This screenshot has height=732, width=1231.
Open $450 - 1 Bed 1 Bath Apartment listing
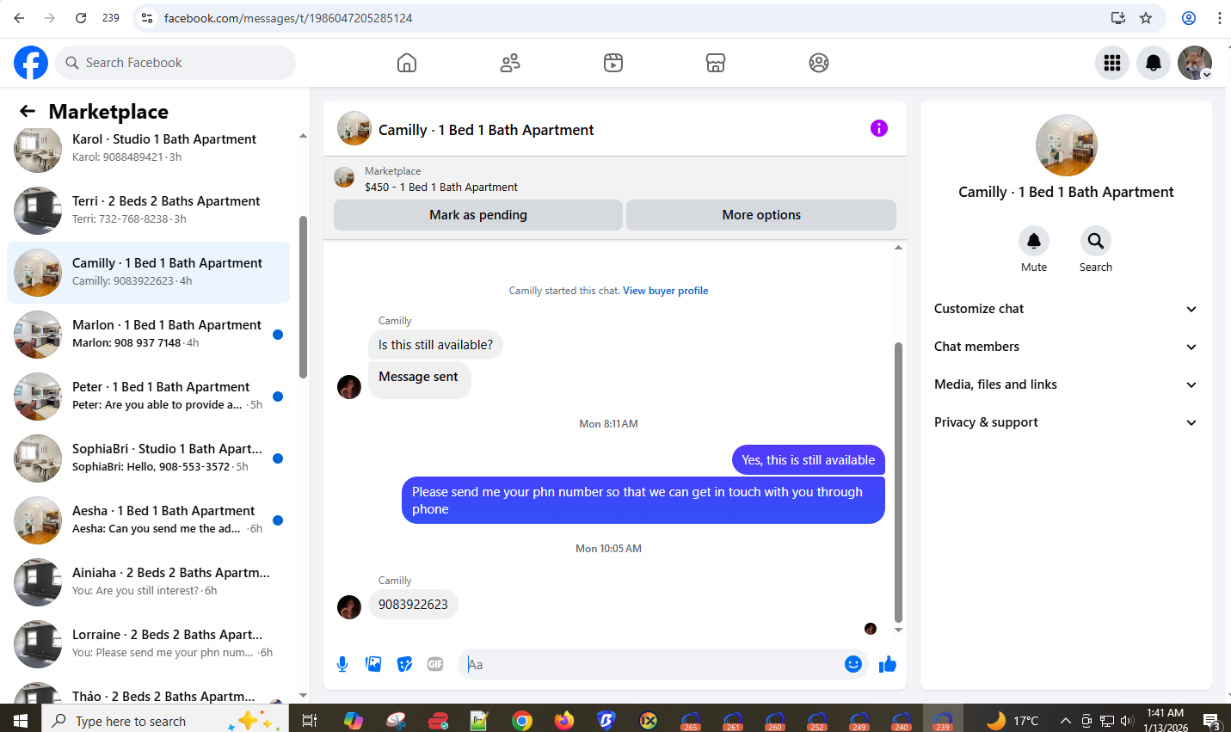441,187
